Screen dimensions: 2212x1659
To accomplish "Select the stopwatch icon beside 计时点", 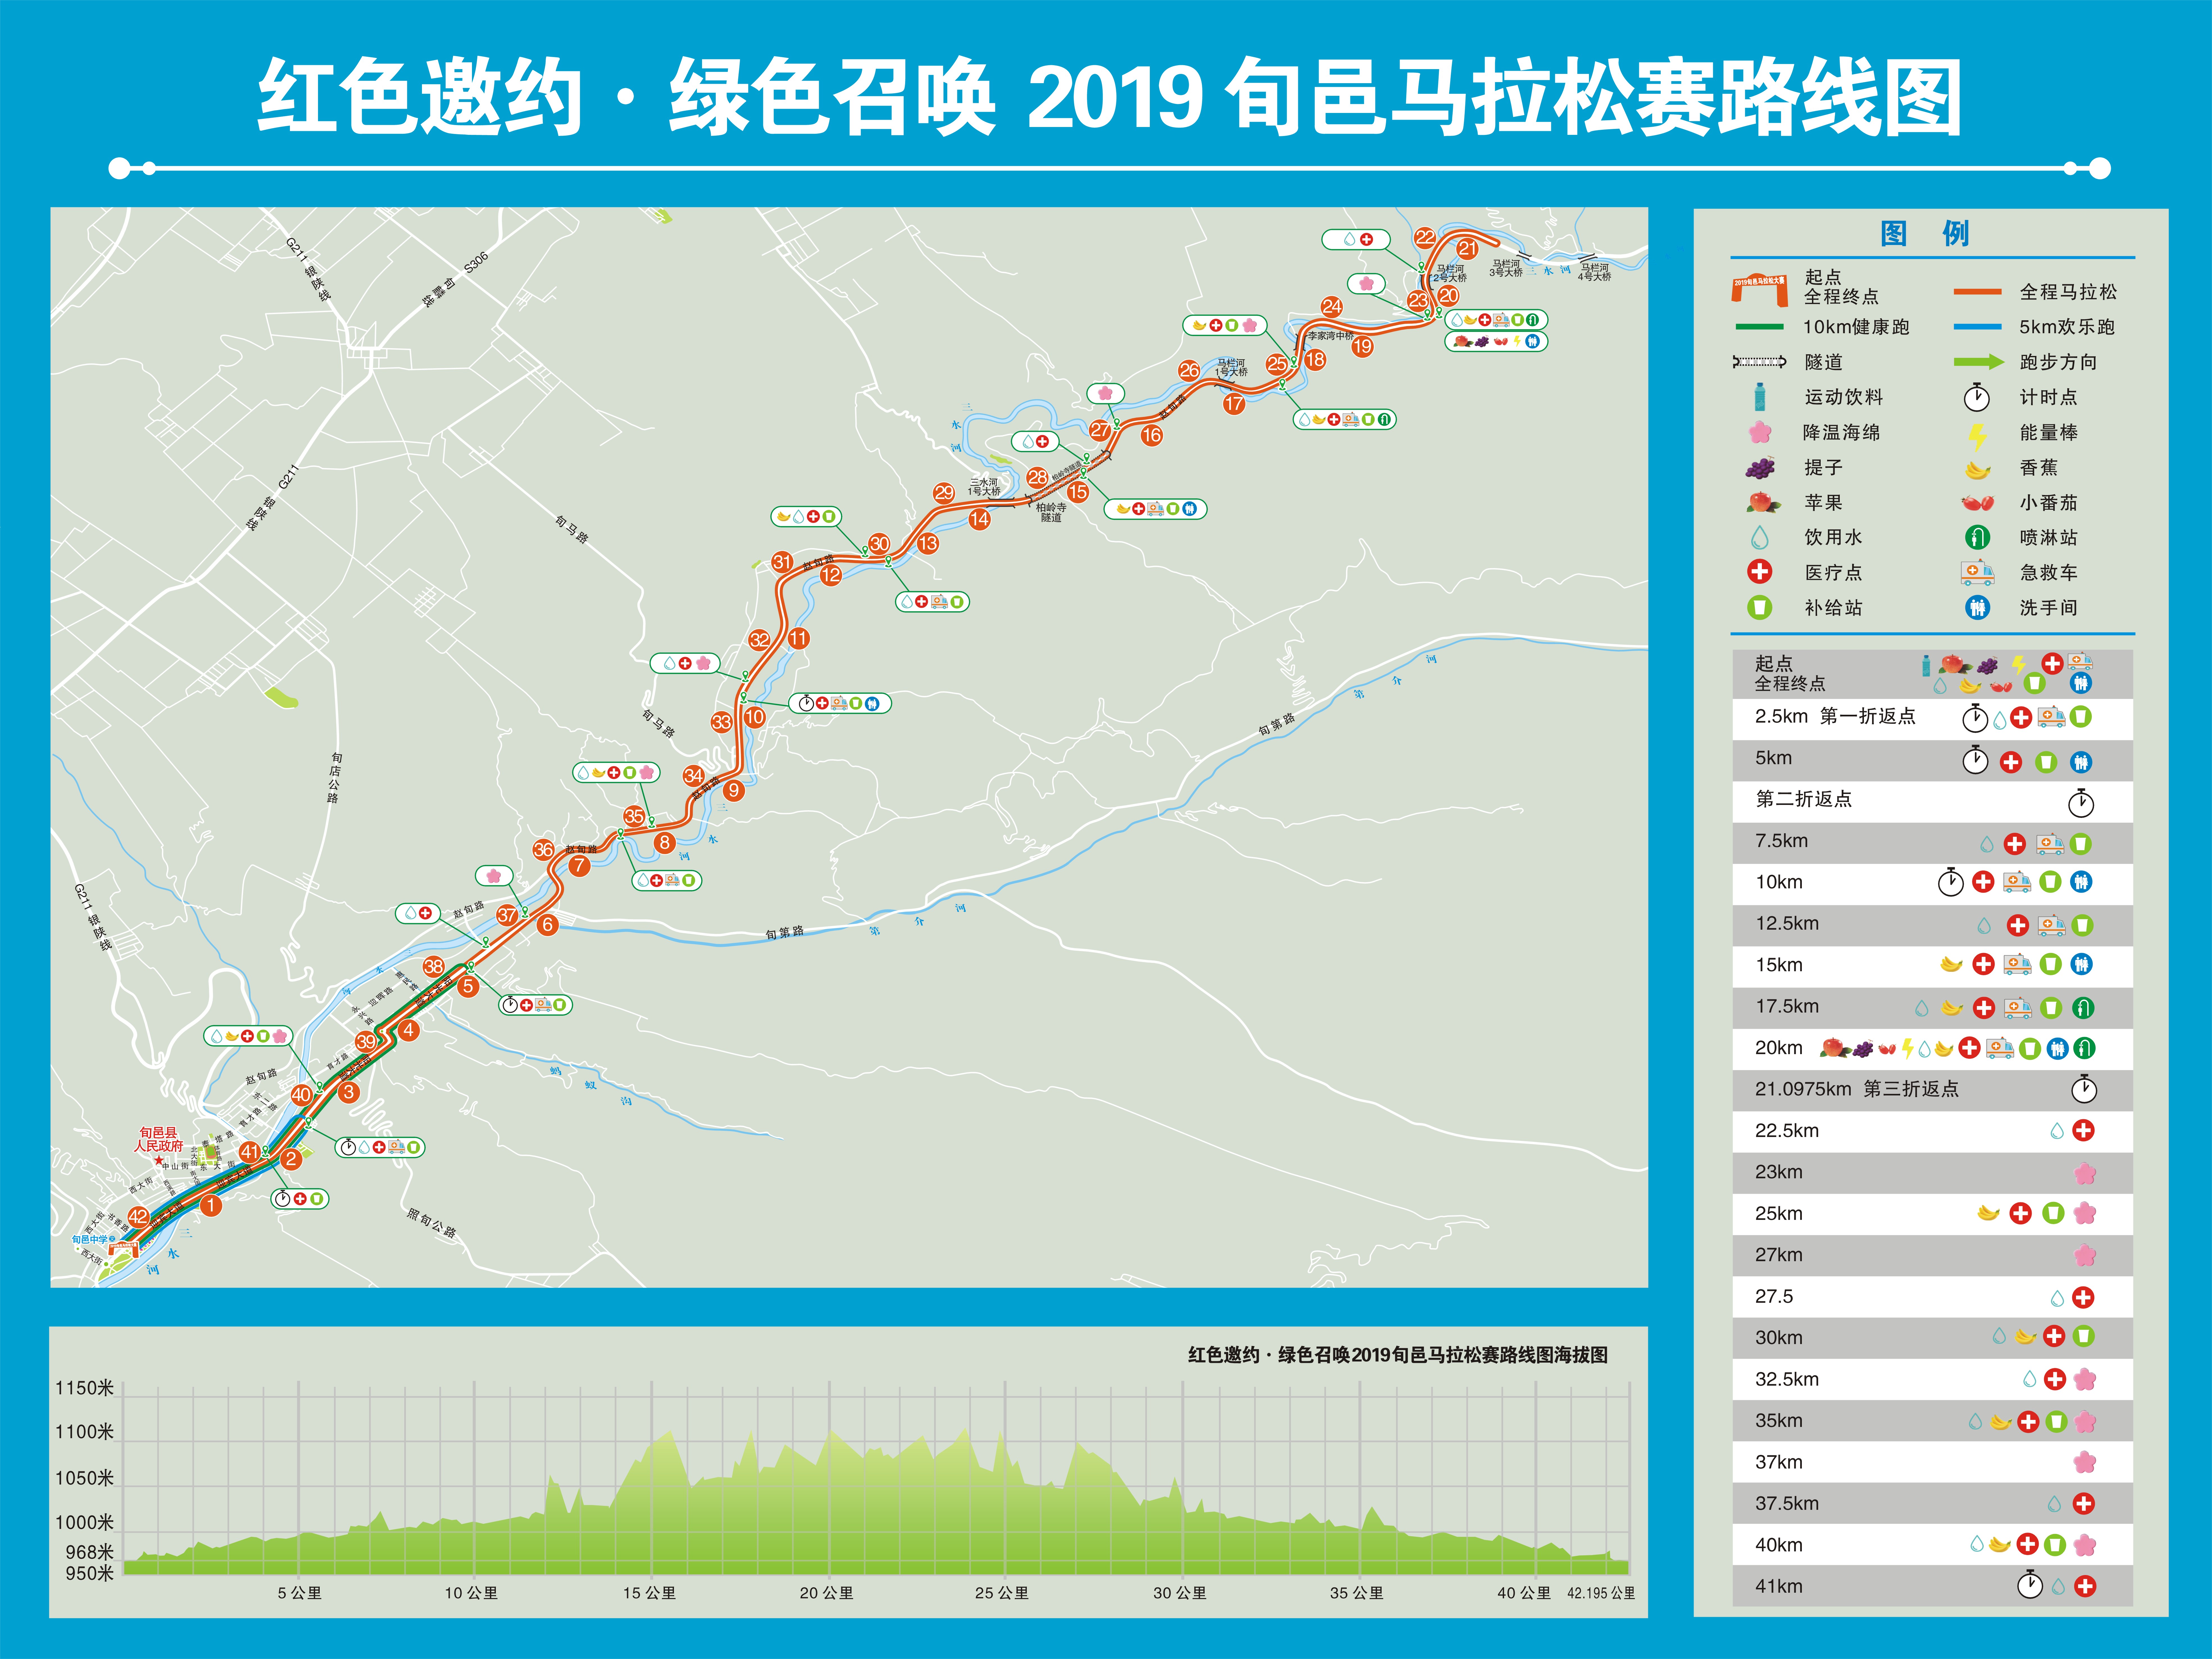I will (x=1977, y=397).
